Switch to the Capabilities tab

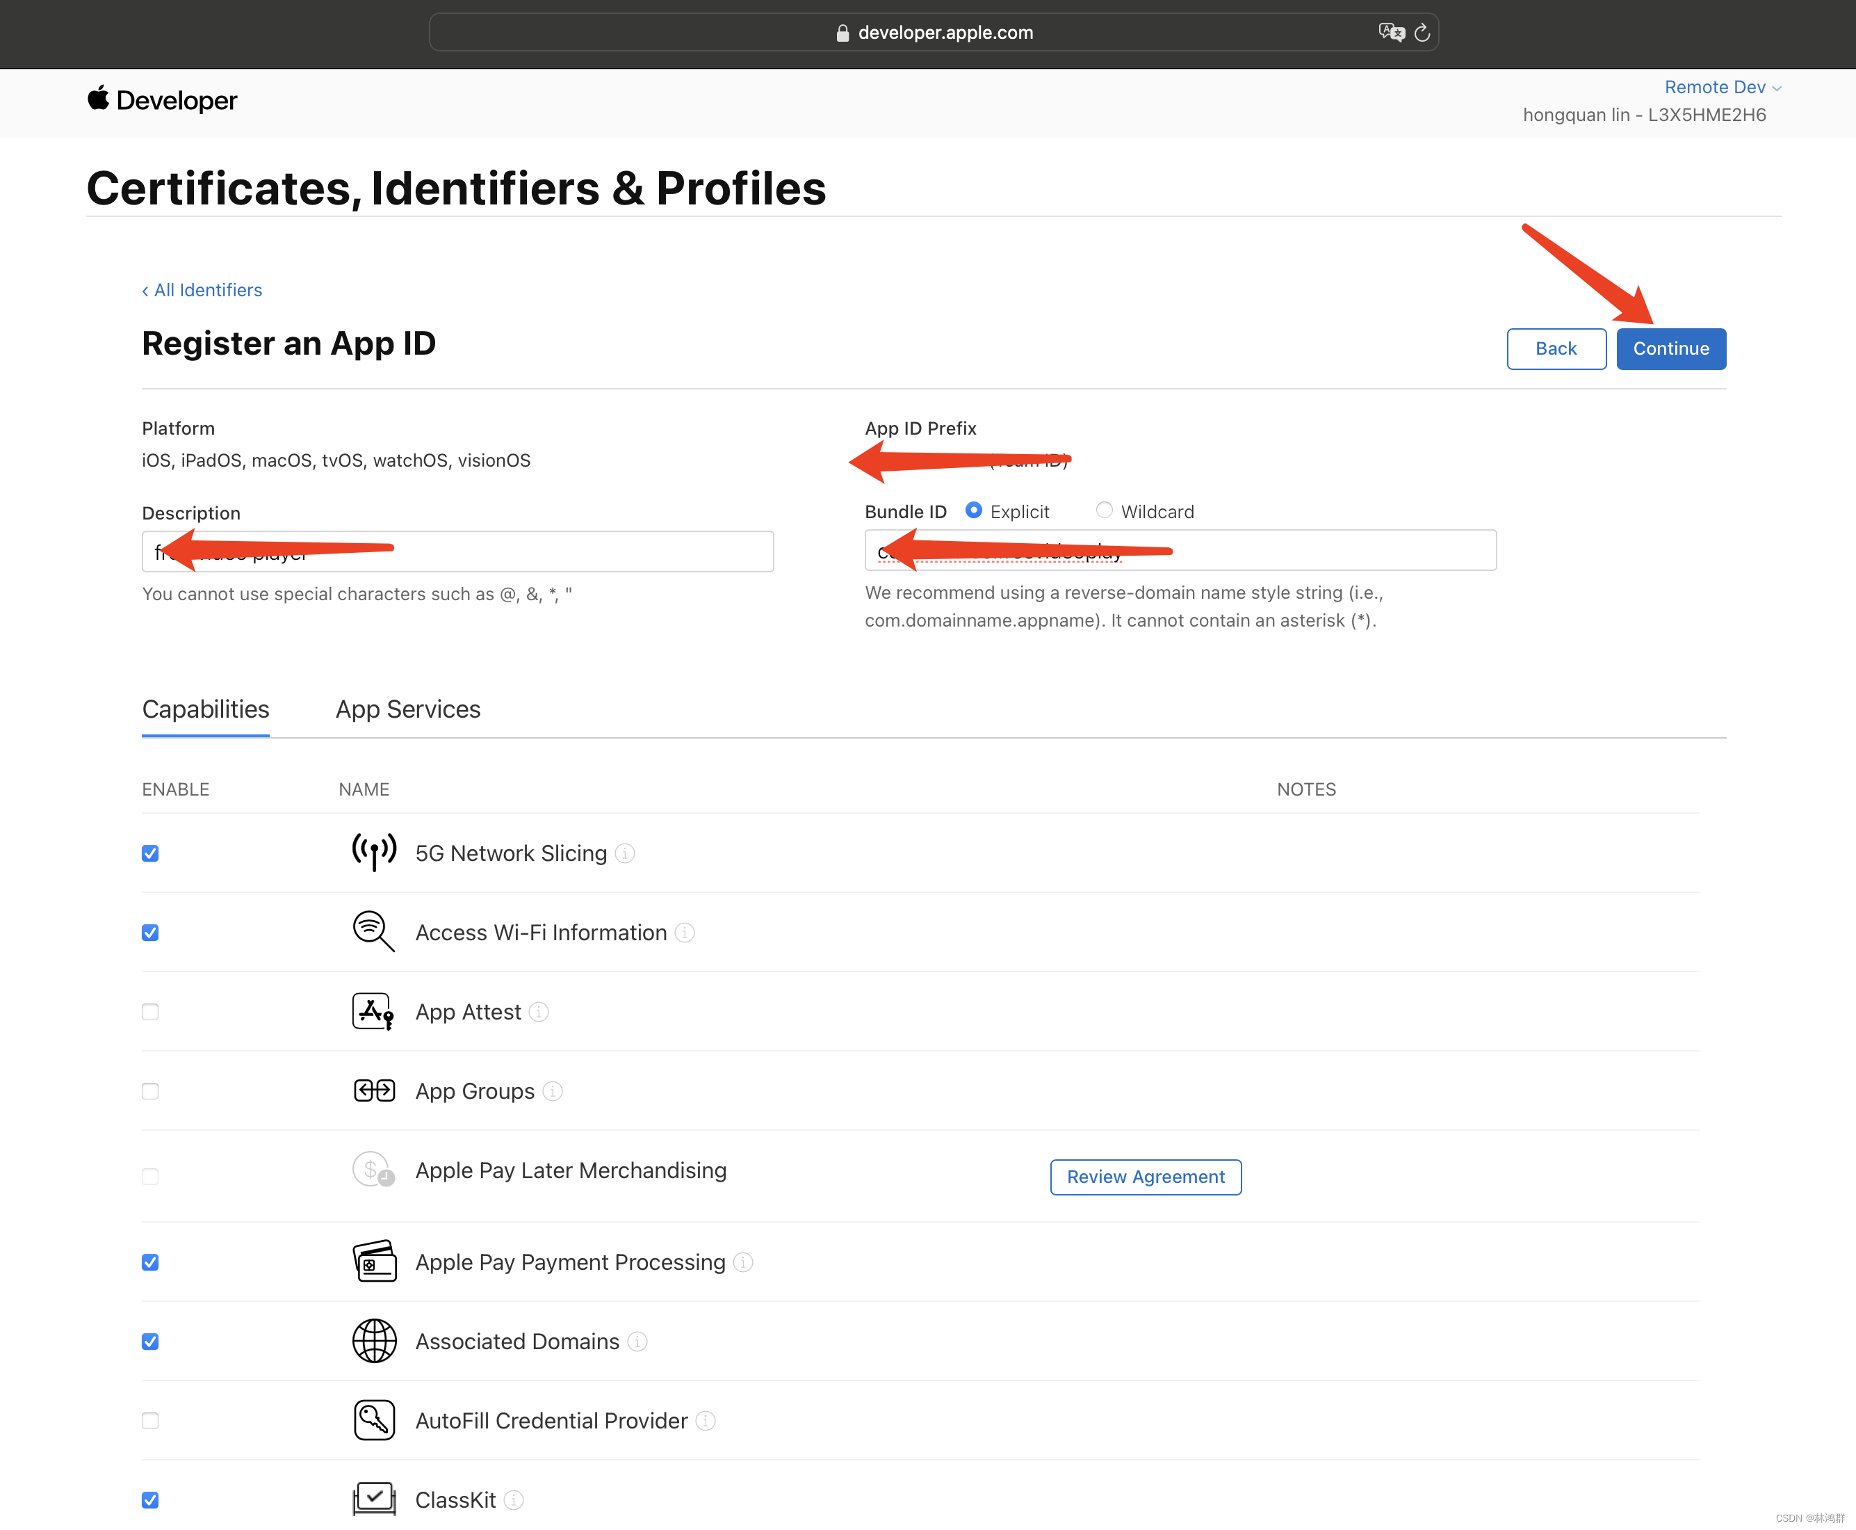205,709
